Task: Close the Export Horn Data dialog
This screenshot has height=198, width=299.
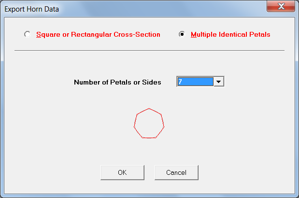Action: (x=281, y=6)
